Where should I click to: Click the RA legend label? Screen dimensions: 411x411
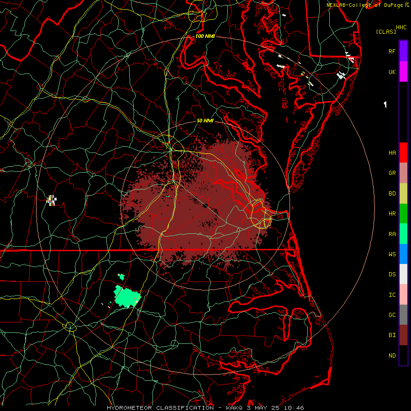pos(392,234)
